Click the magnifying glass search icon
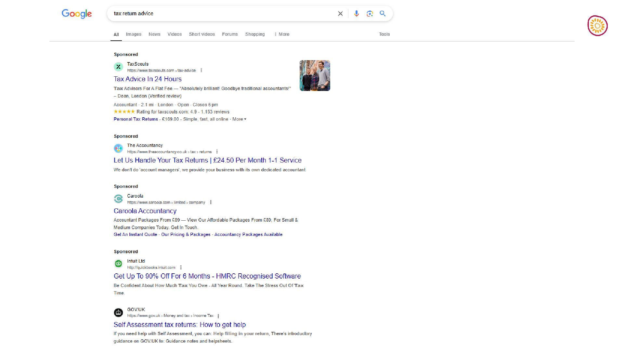Screen dimensions: 624x351 pos(383,14)
